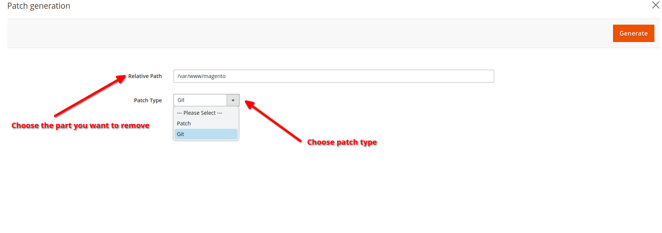This screenshot has height=233, width=662.
Task: Open the Patch Type select box
Action: pyautogui.click(x=200, y=100)
